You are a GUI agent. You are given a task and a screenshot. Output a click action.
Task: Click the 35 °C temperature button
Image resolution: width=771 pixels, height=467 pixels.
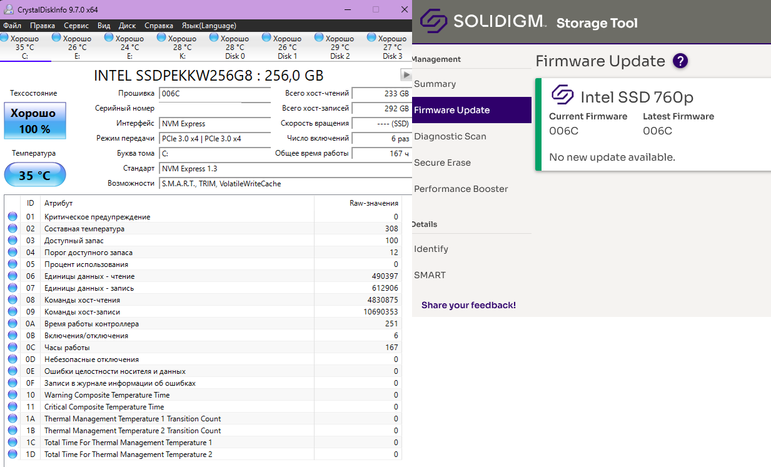[x=35, y=175]
